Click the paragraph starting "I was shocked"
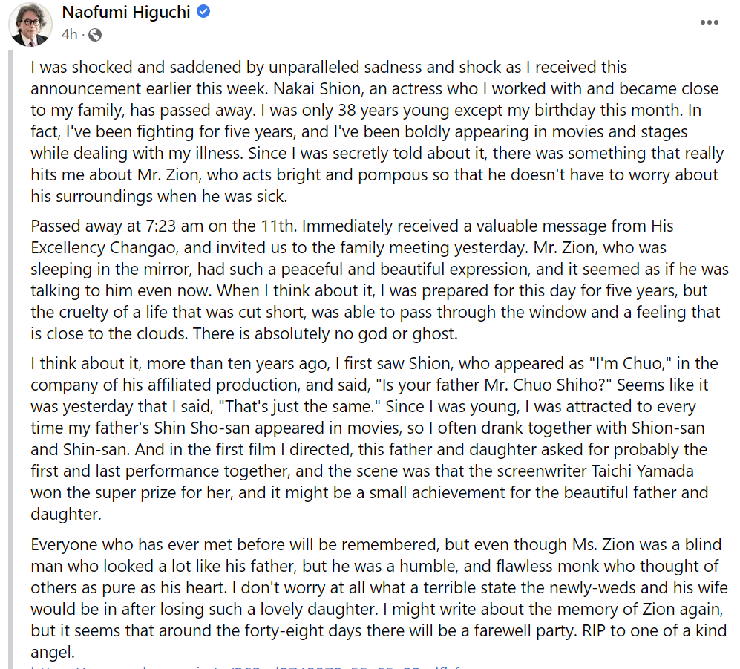The image size is (740, 669). point(371,131)
